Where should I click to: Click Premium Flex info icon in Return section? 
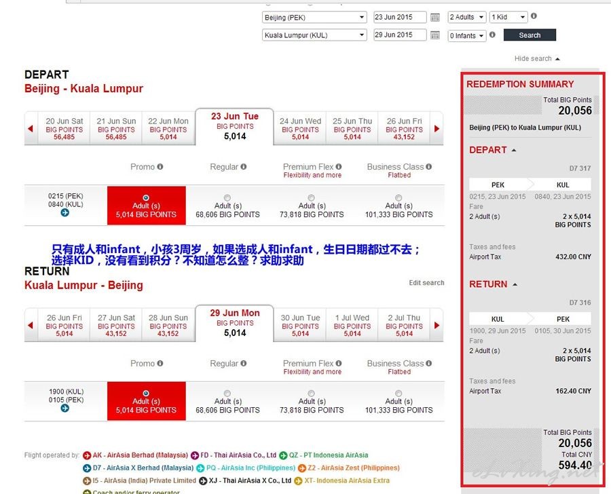(339, 364)
